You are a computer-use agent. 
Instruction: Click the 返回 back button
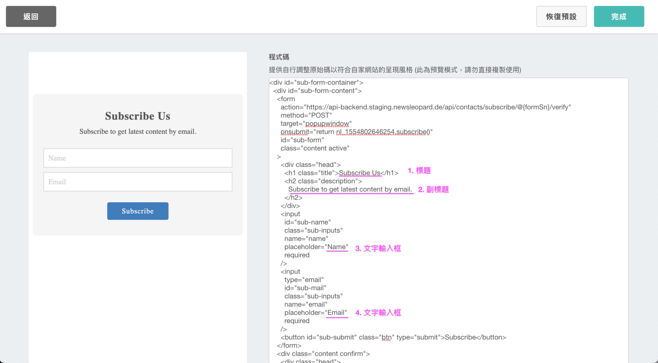pos(31,16)
